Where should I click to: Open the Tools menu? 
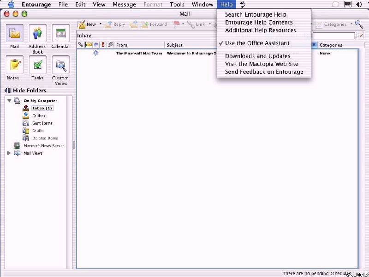tap(177, 5)
